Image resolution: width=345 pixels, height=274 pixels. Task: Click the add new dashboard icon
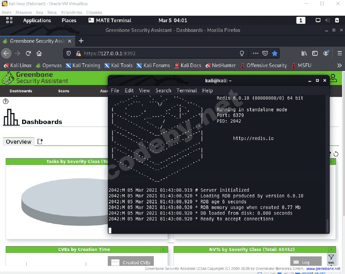click(40, 141)
